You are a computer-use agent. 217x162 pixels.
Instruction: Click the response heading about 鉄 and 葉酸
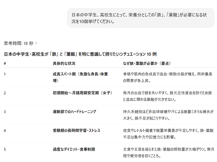pyautogui.click(x=80, y=54)
